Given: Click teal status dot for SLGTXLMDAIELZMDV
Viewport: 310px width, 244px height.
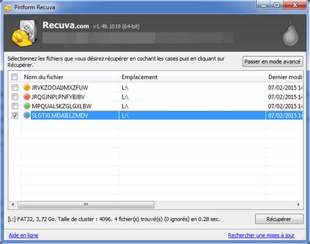Looking at the screenshot, I should click(27, 115).
